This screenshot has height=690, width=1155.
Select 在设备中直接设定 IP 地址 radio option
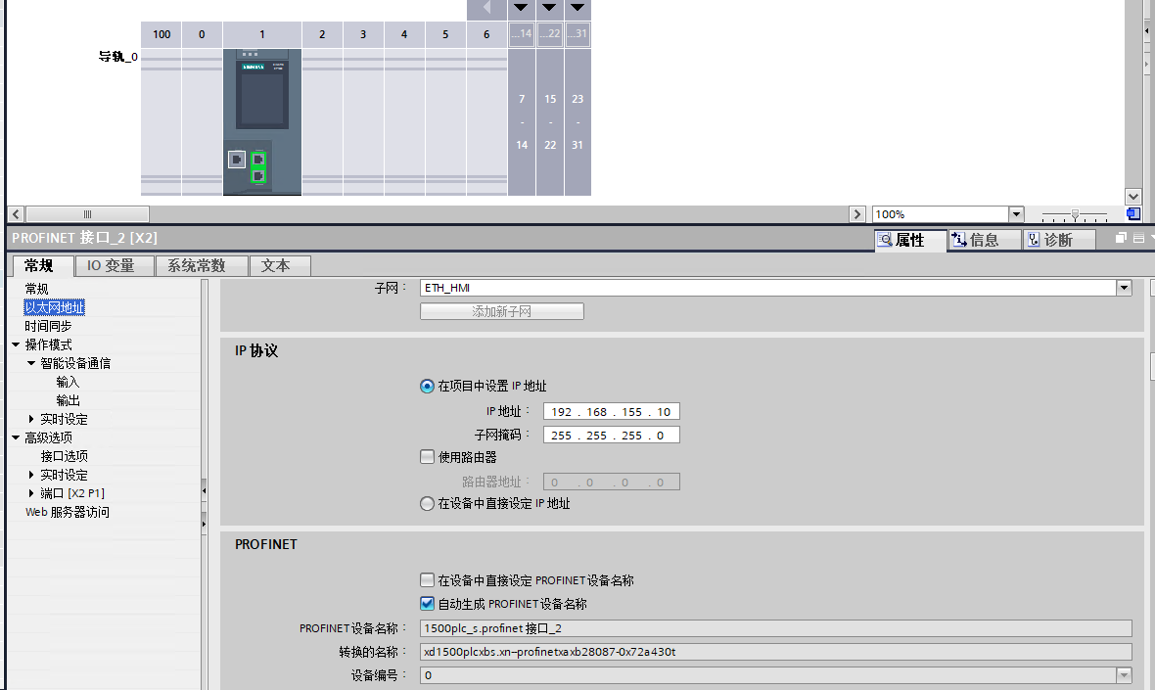tap(427, 504)
